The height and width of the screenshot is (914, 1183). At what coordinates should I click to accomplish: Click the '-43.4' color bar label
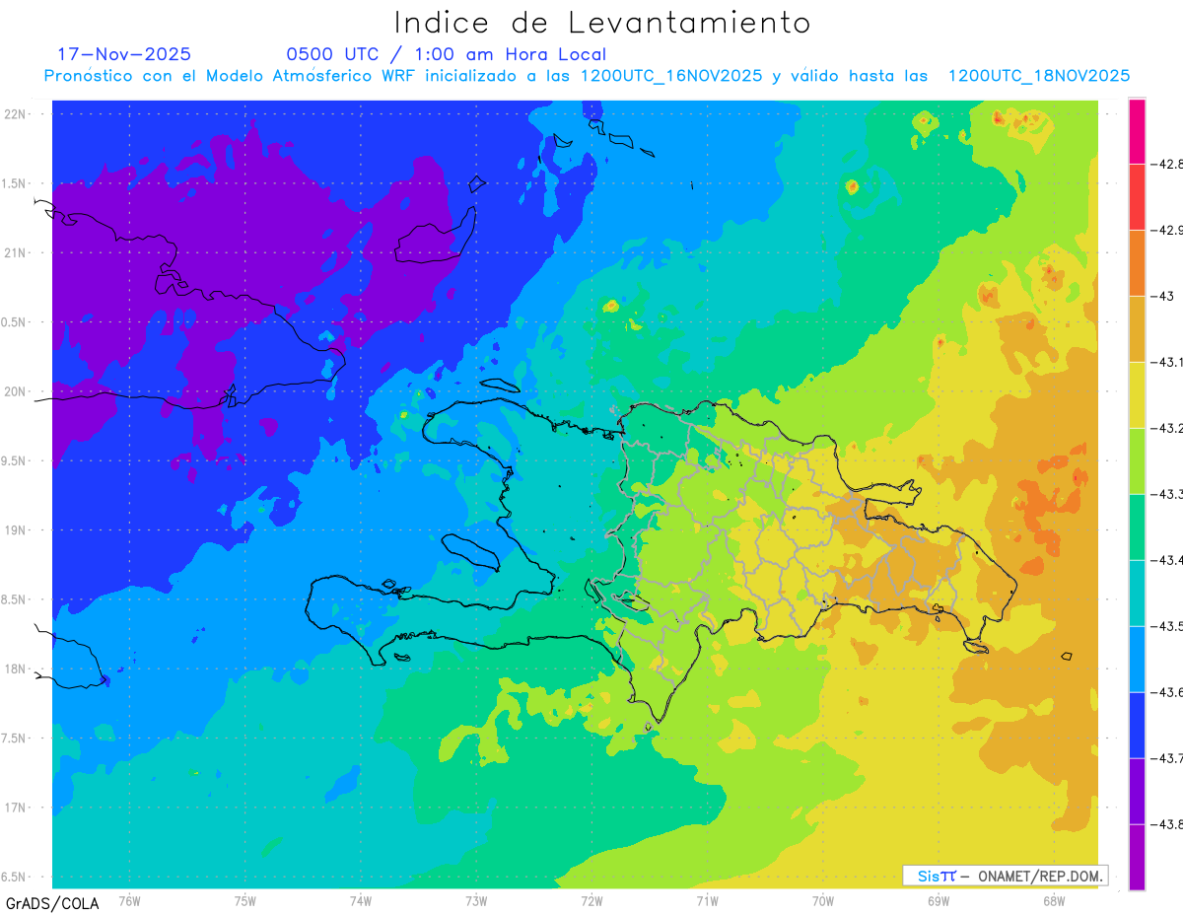click(x=1166, y=560)
